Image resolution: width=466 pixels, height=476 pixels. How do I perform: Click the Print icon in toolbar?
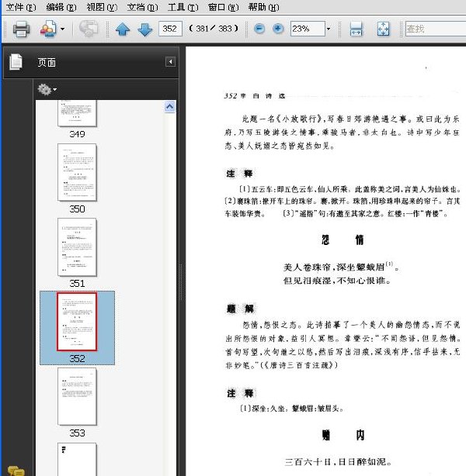[x=21, y=29]
